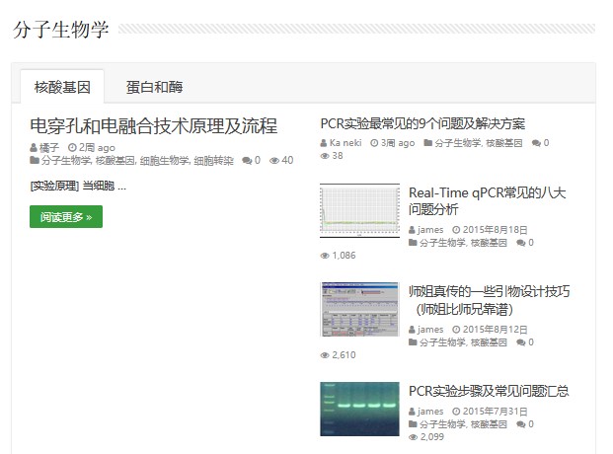613x454 pixels.
Task: Click comment bubble icon on 电穿孔 article
Action: click(x=246, y=160)
